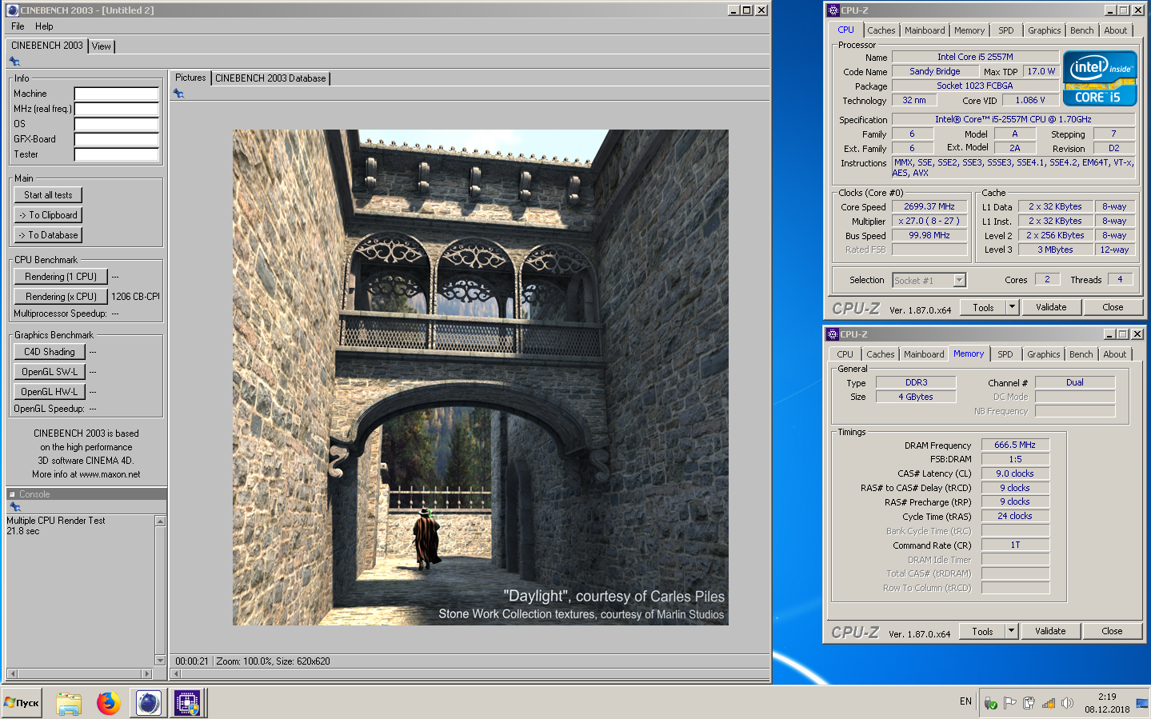Click Start all tests button
The height and width of the screenshot is (719, 1151).
click(x=48, y=195)
